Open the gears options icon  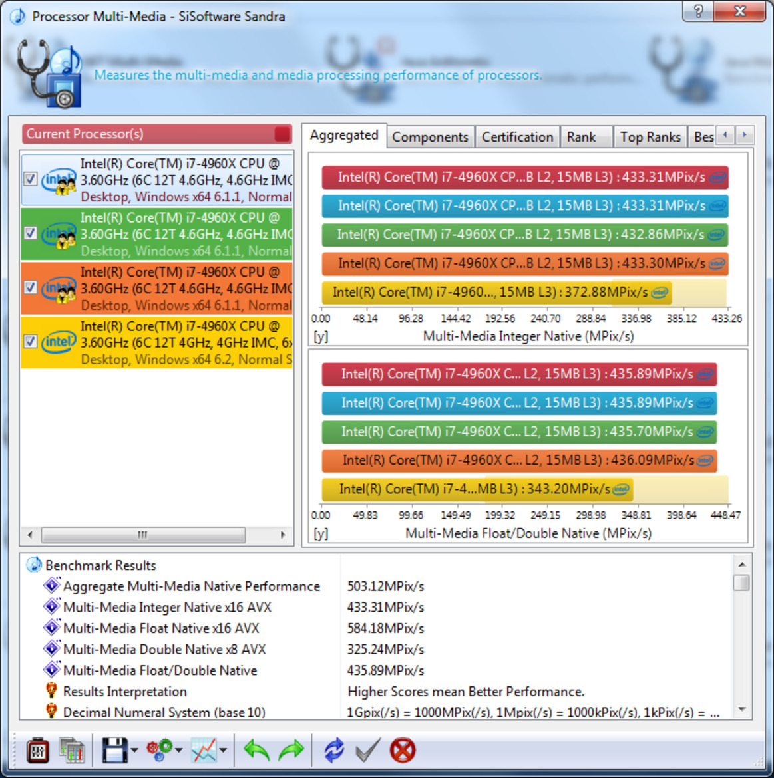click(x=159, y=750)
